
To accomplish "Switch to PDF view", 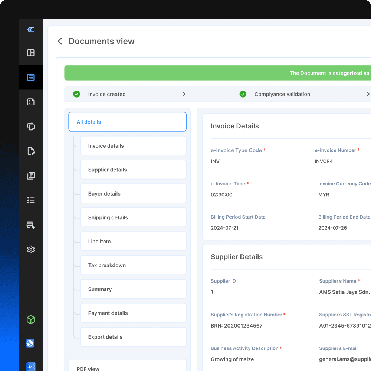I will pyautogui.click(x=127, y=368).
